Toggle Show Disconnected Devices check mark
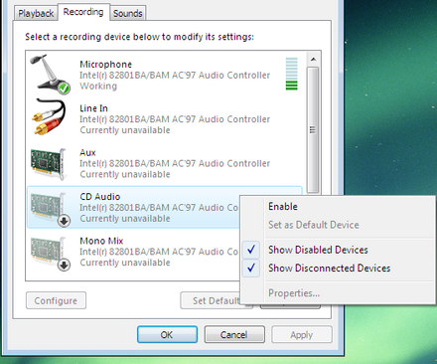 point(251,268)
